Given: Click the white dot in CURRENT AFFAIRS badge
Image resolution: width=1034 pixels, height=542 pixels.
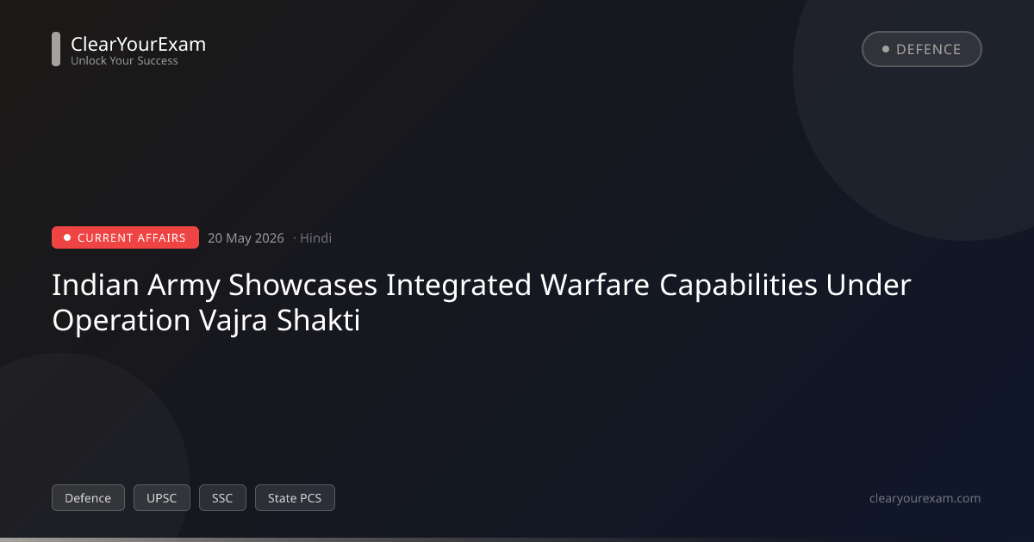Looking at the screenshot, I should coord(67,237).
